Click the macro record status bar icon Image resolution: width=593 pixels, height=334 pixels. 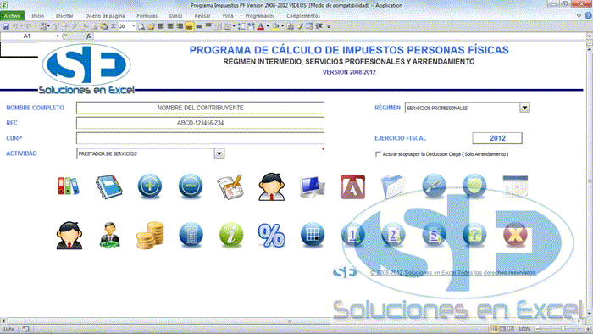tap(25, 329)
